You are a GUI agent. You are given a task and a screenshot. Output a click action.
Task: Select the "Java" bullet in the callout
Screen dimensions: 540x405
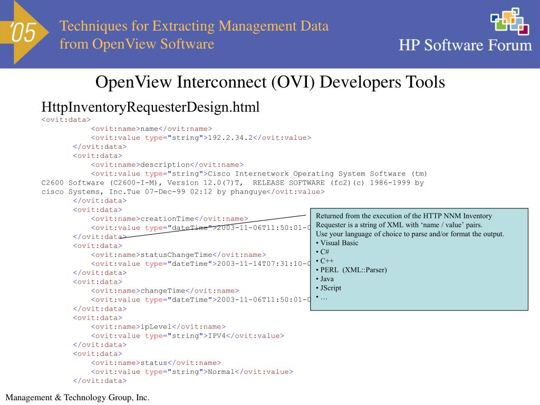tap(325, 279)
